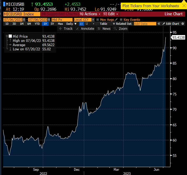Enable the Key Events checkbox
187x175 pixels.
pos(121,20)
